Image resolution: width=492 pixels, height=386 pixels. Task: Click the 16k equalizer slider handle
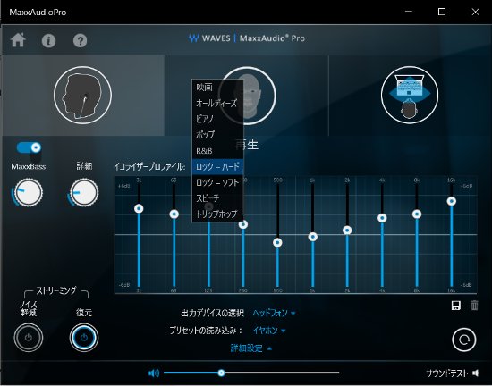[x=452, y=201]
